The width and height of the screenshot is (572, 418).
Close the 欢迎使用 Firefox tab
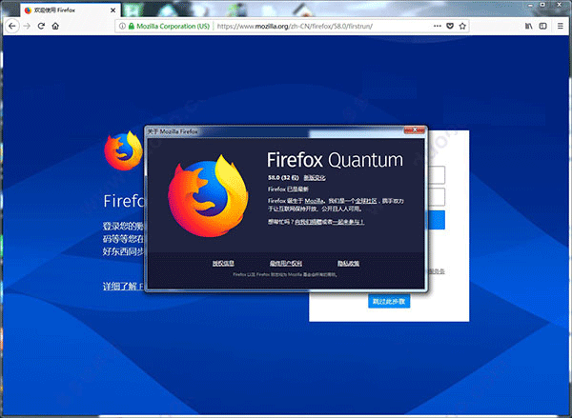click(113, 10)
